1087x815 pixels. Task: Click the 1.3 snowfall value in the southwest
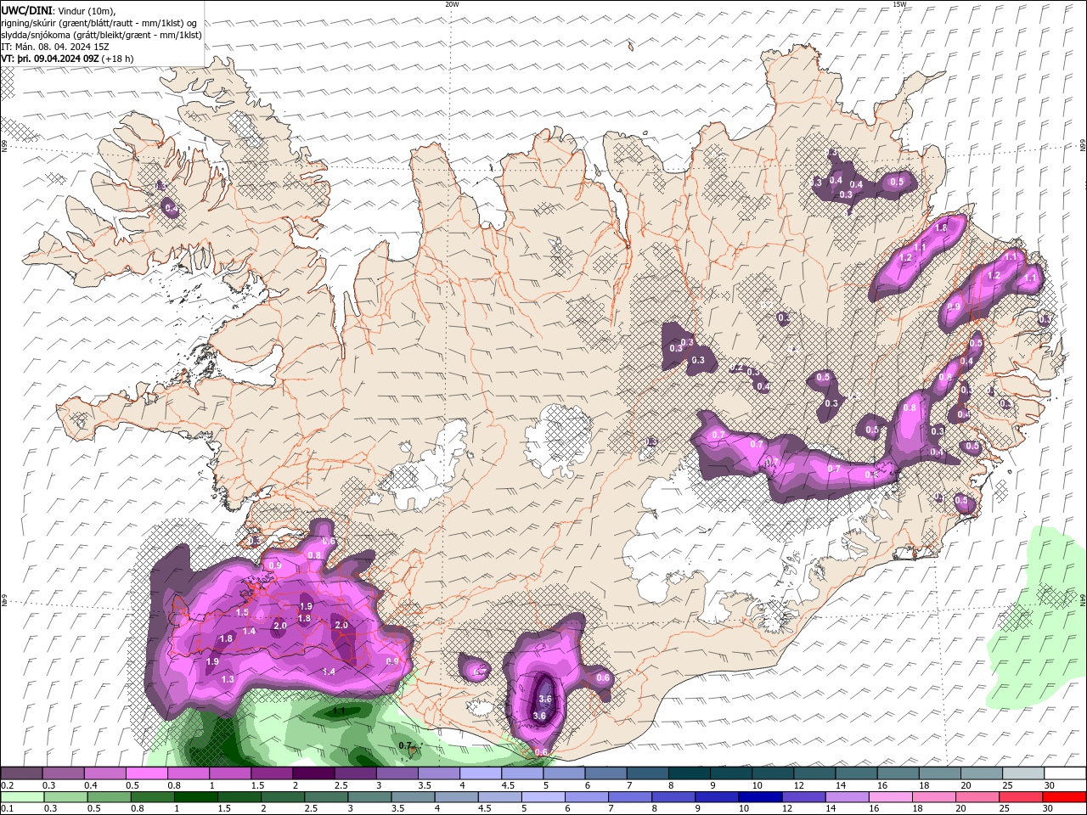tap(228, 679)
